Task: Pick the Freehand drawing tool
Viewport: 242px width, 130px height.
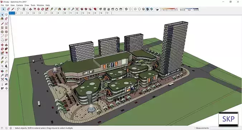Action: (6, 24)
